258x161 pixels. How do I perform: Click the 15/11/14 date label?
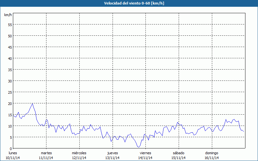[178, 158]
